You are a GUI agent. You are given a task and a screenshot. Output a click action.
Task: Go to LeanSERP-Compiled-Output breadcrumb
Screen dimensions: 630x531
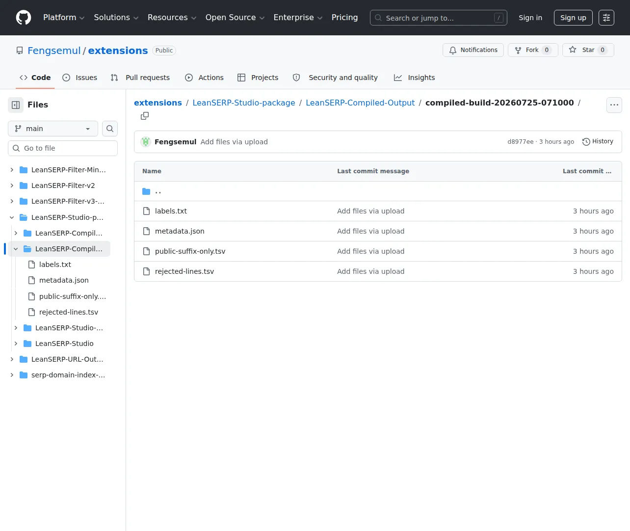click(x=360, y=103)
